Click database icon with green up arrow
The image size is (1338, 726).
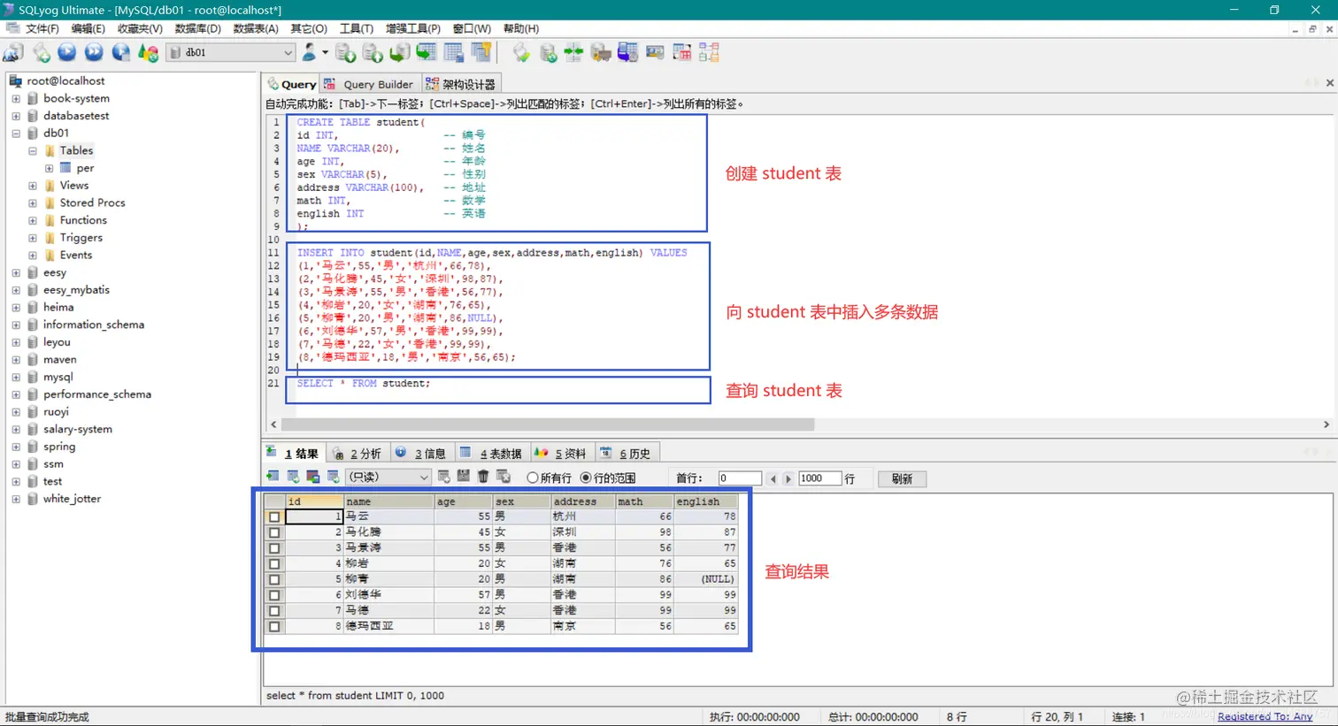pos(373,53)
